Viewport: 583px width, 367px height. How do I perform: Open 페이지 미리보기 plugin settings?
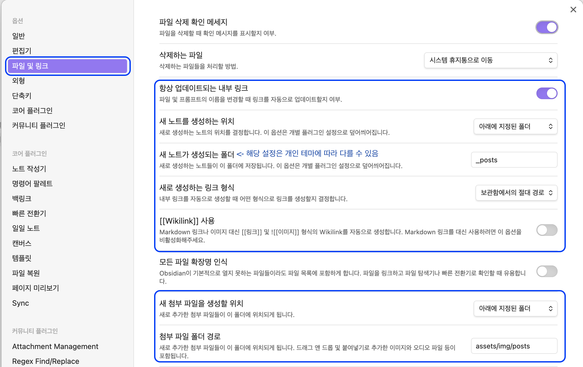click(x=68, y=288)
